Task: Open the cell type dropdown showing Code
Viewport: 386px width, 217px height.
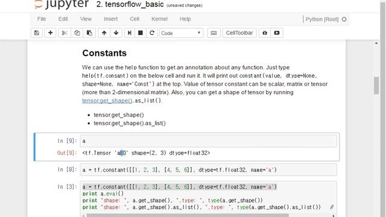Action: coord(182,33)
